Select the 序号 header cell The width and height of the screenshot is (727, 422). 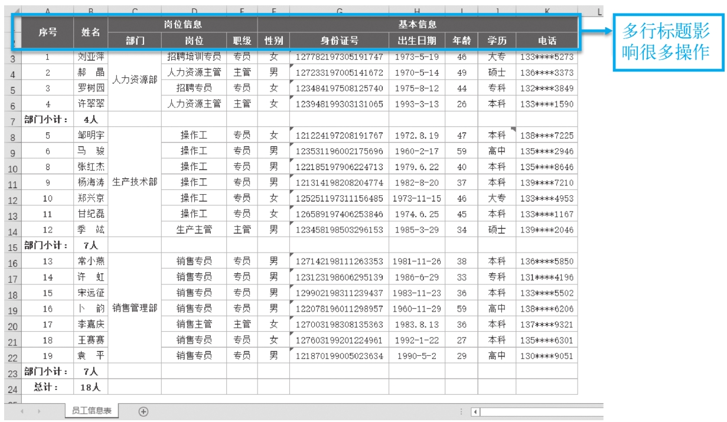click(x=48, y=32)
